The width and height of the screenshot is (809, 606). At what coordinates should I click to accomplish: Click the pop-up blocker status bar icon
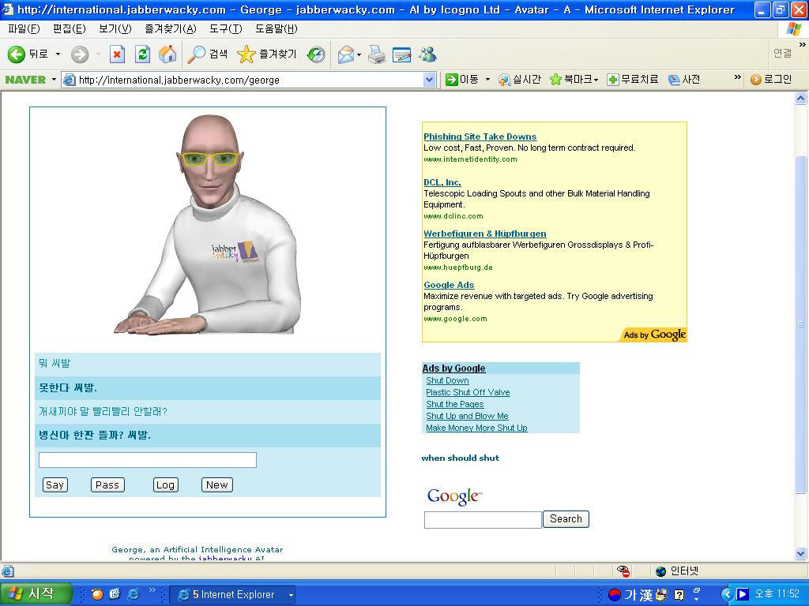[623, 571]
